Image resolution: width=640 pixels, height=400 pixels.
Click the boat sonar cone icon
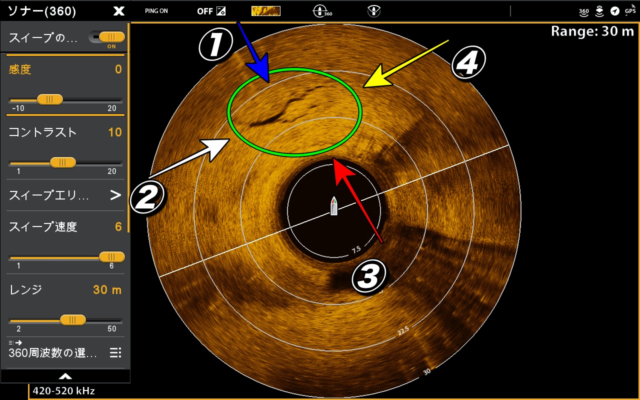371,11
